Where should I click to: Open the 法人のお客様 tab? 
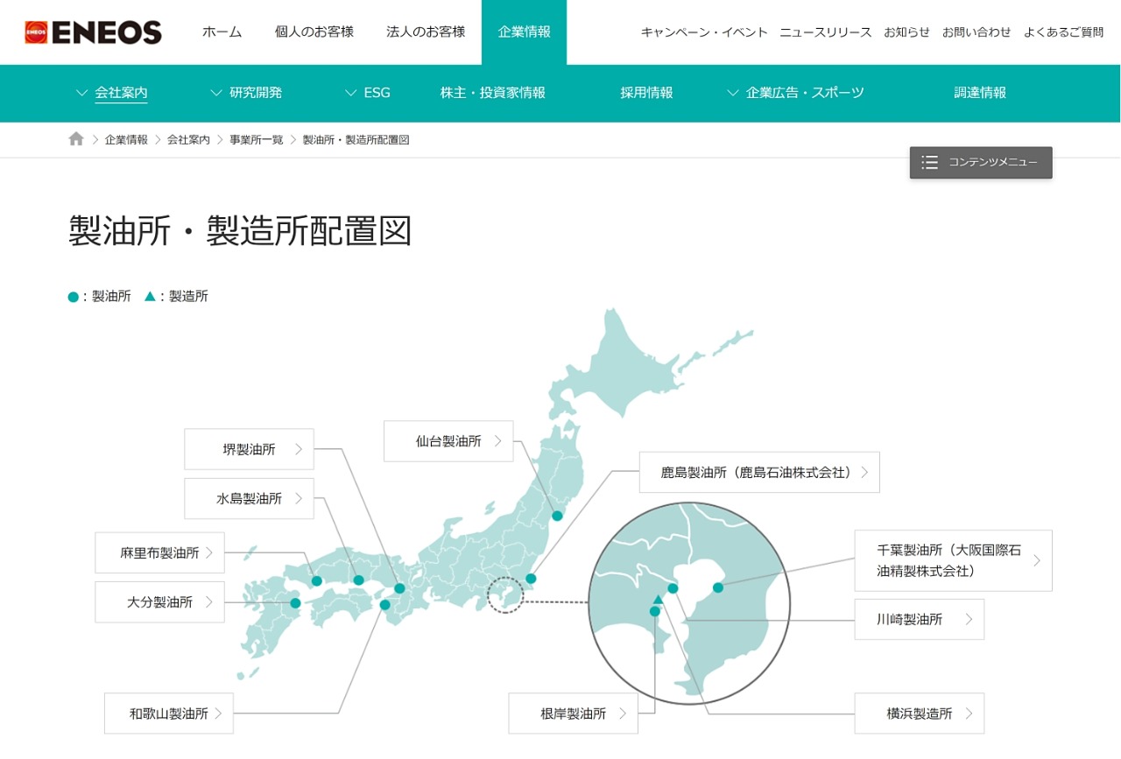[426, 32]
